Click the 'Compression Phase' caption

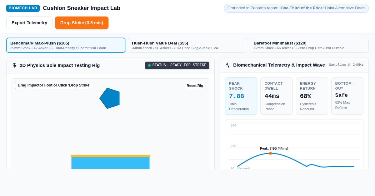point(275,106)
